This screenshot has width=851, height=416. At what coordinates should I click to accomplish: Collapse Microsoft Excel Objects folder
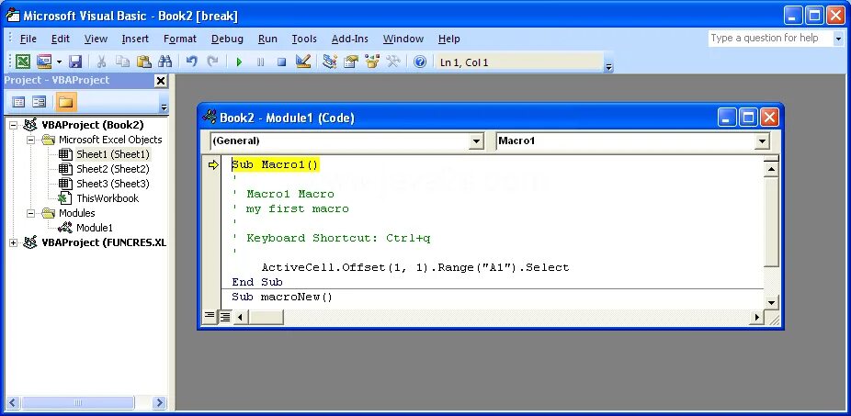click(31, 140)
